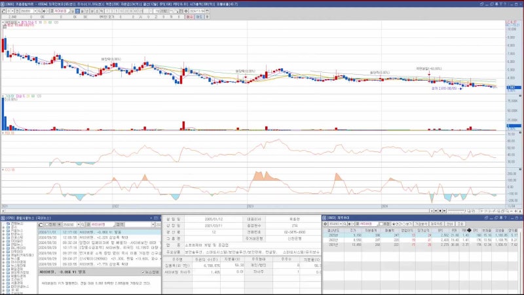Click the 분 minute period button
The height and width of the screenshot is (295, 524).
[x=92, y=11]
